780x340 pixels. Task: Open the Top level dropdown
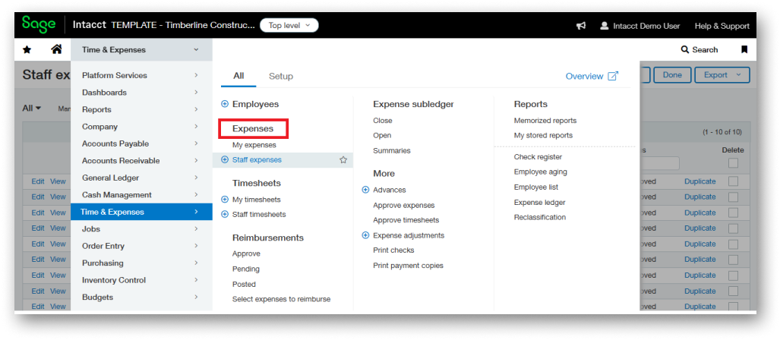[x=289, y=25]
